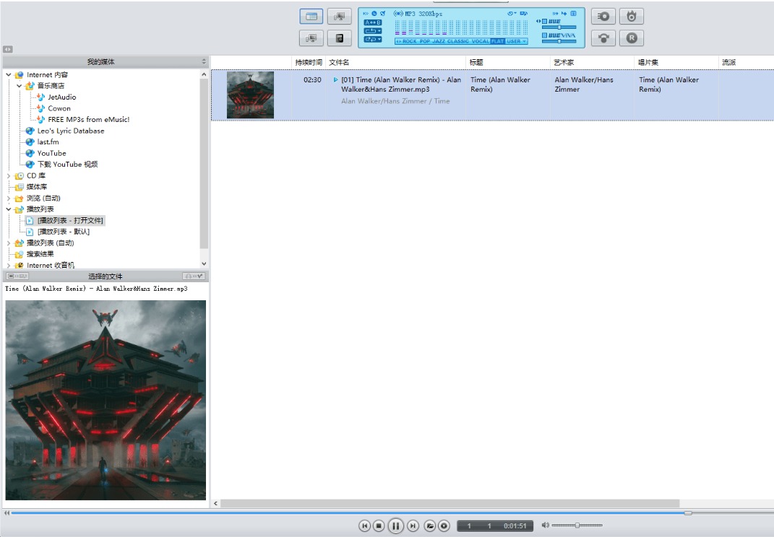Click the Cowon store entry icon
The width and height of the screenshot is (774, 537).
point(40,108)
